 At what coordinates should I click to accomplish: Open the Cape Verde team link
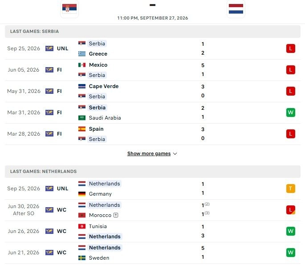(104, 86)
